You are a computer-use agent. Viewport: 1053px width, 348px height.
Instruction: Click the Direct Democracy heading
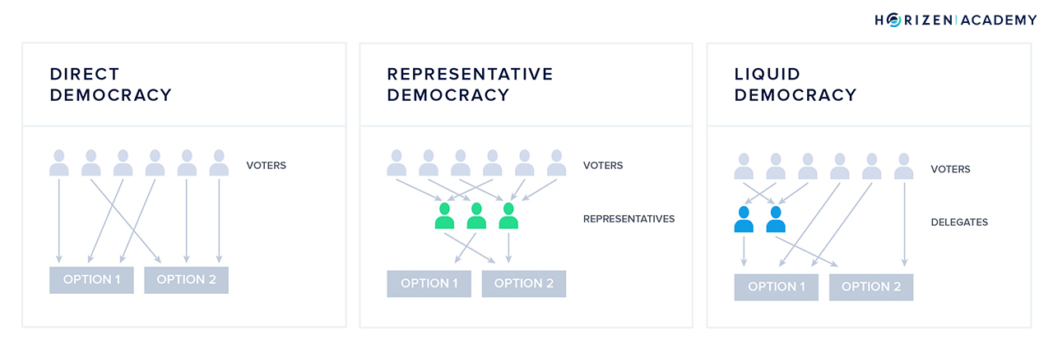(111, 85)
